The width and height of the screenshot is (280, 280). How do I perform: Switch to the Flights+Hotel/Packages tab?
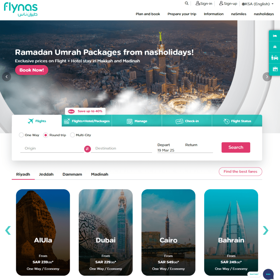87,121
